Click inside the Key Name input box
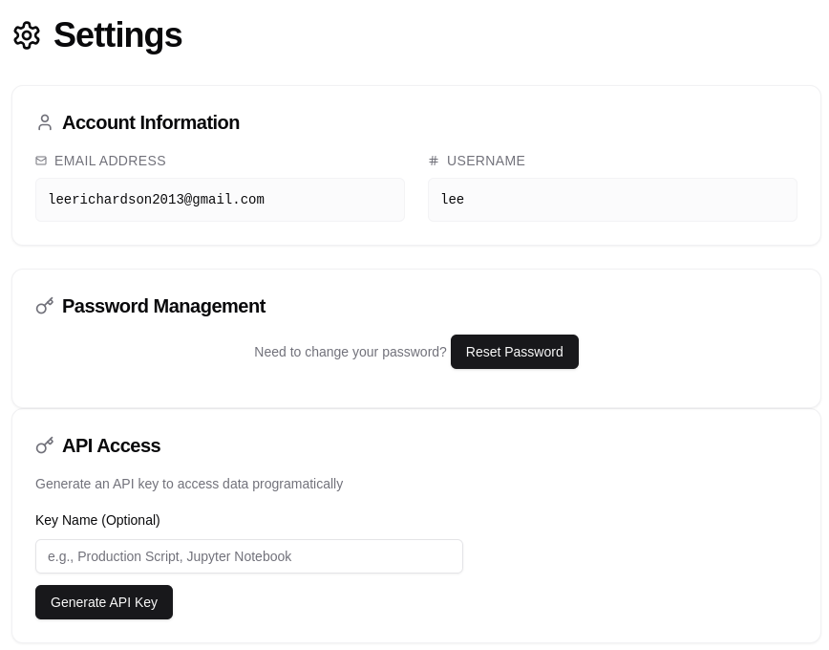829x650 pixels. tap(249, 556)
